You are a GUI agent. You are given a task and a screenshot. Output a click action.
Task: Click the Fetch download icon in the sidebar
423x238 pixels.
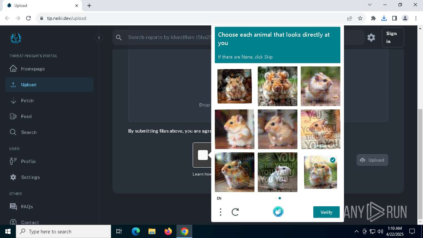(x=13, y=100)
